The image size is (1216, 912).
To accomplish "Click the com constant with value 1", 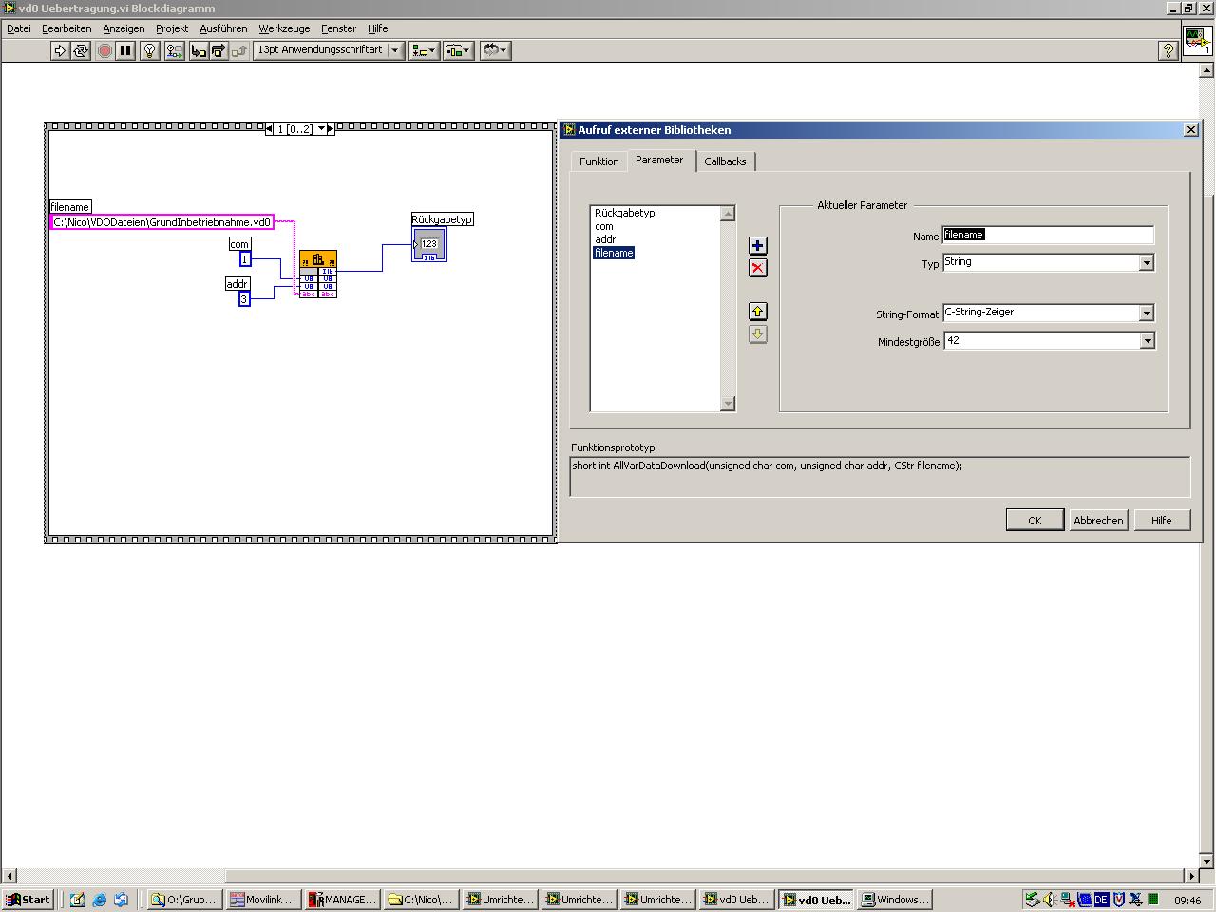I will (x=245, y=259).
